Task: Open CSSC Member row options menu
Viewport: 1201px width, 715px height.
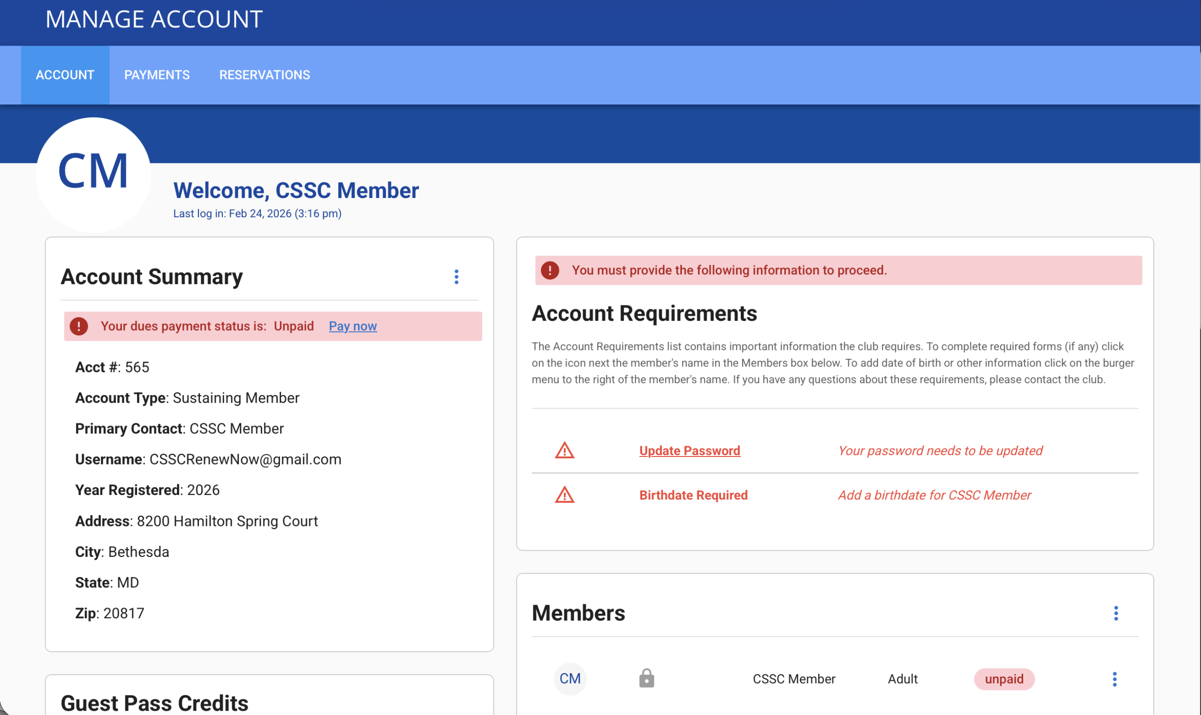Action: pos(1114,679)
